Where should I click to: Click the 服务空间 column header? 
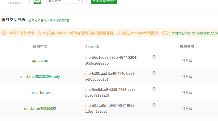[40, 47]
